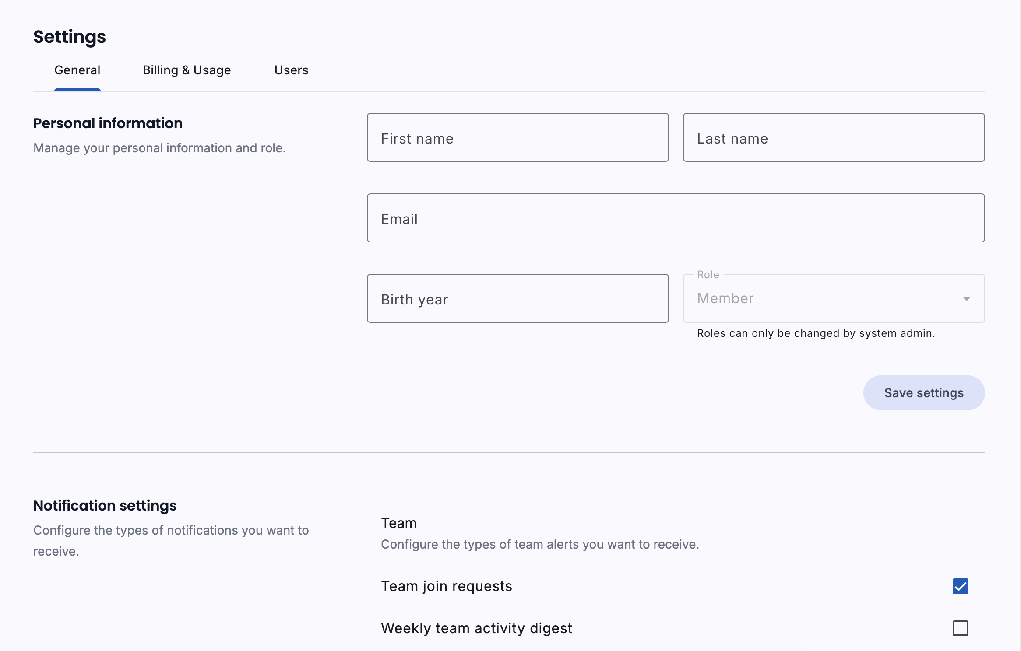Enable Weekly team activity digest checkbox

(960, 628)
